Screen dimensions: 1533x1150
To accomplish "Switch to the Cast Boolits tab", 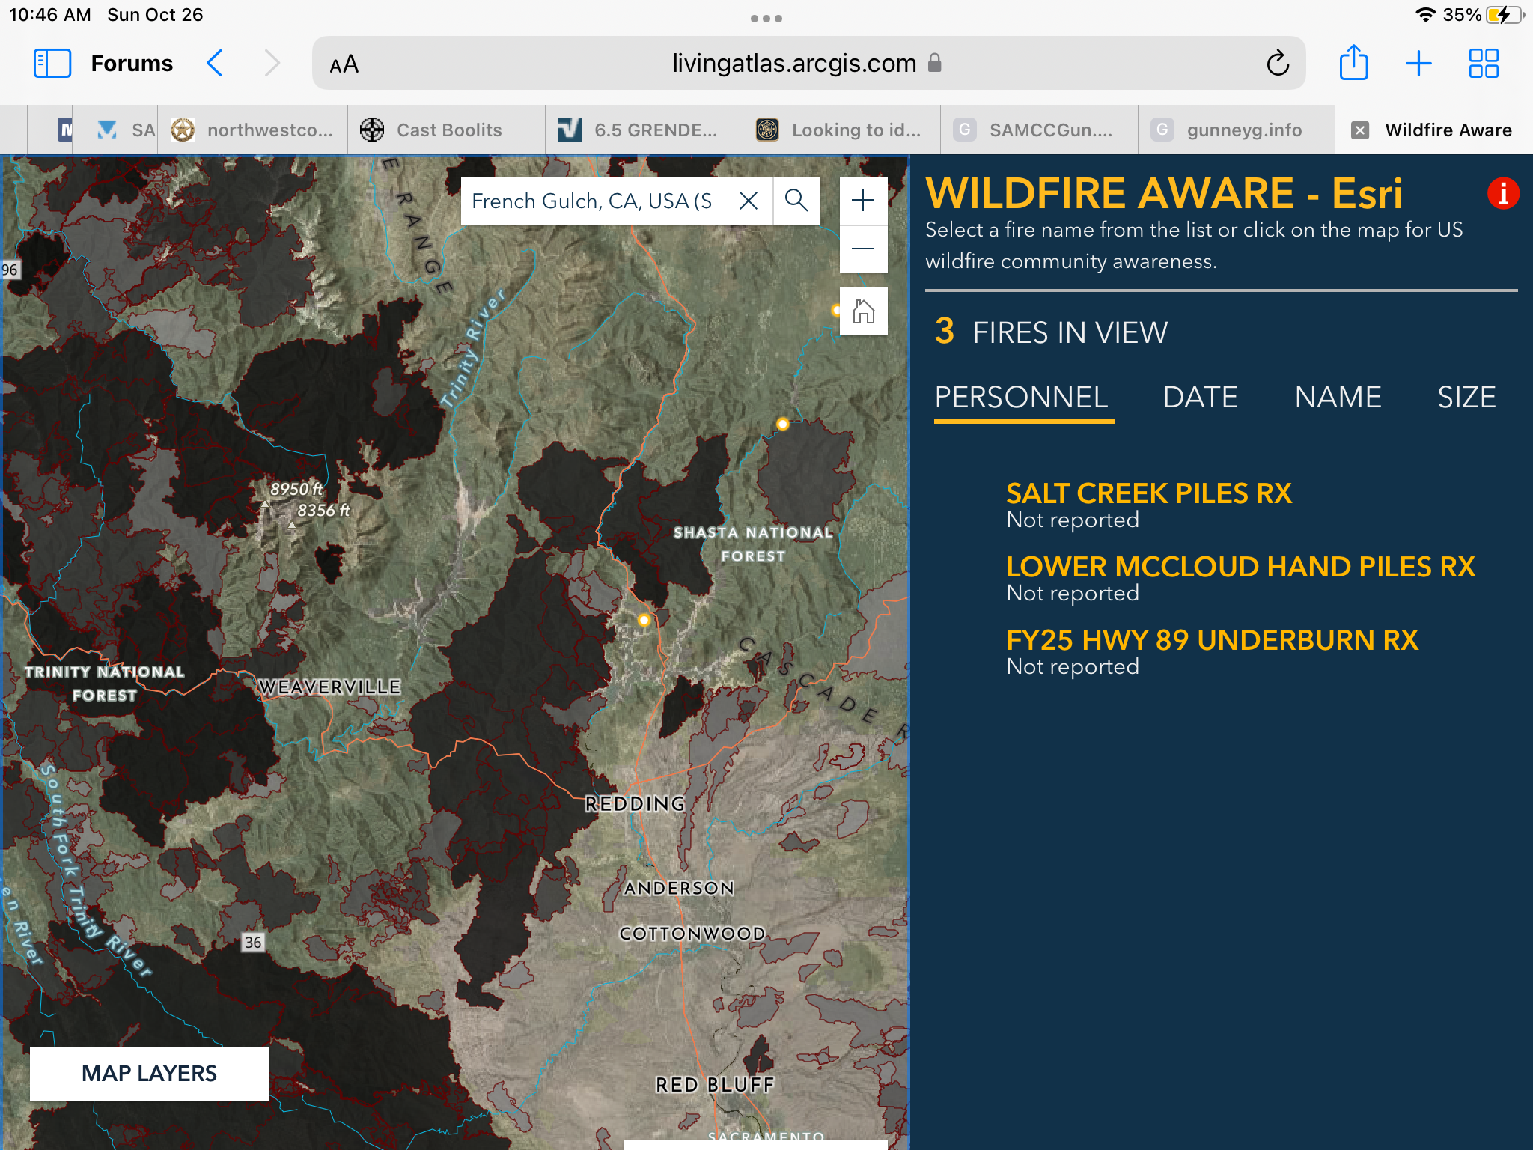I will point(448,130).
